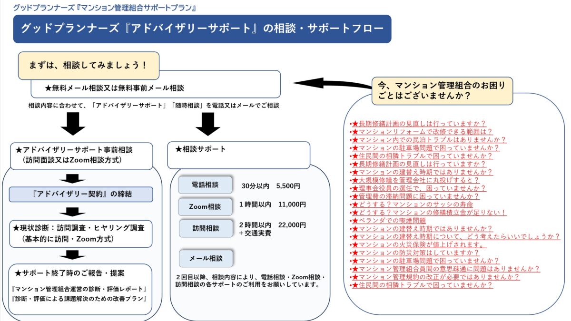
Task: Click the マンションの防災対策はしていますか link
Action: (419, 252)
